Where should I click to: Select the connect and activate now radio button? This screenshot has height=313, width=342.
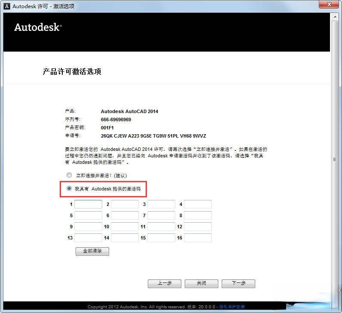[x=69, y=175]
